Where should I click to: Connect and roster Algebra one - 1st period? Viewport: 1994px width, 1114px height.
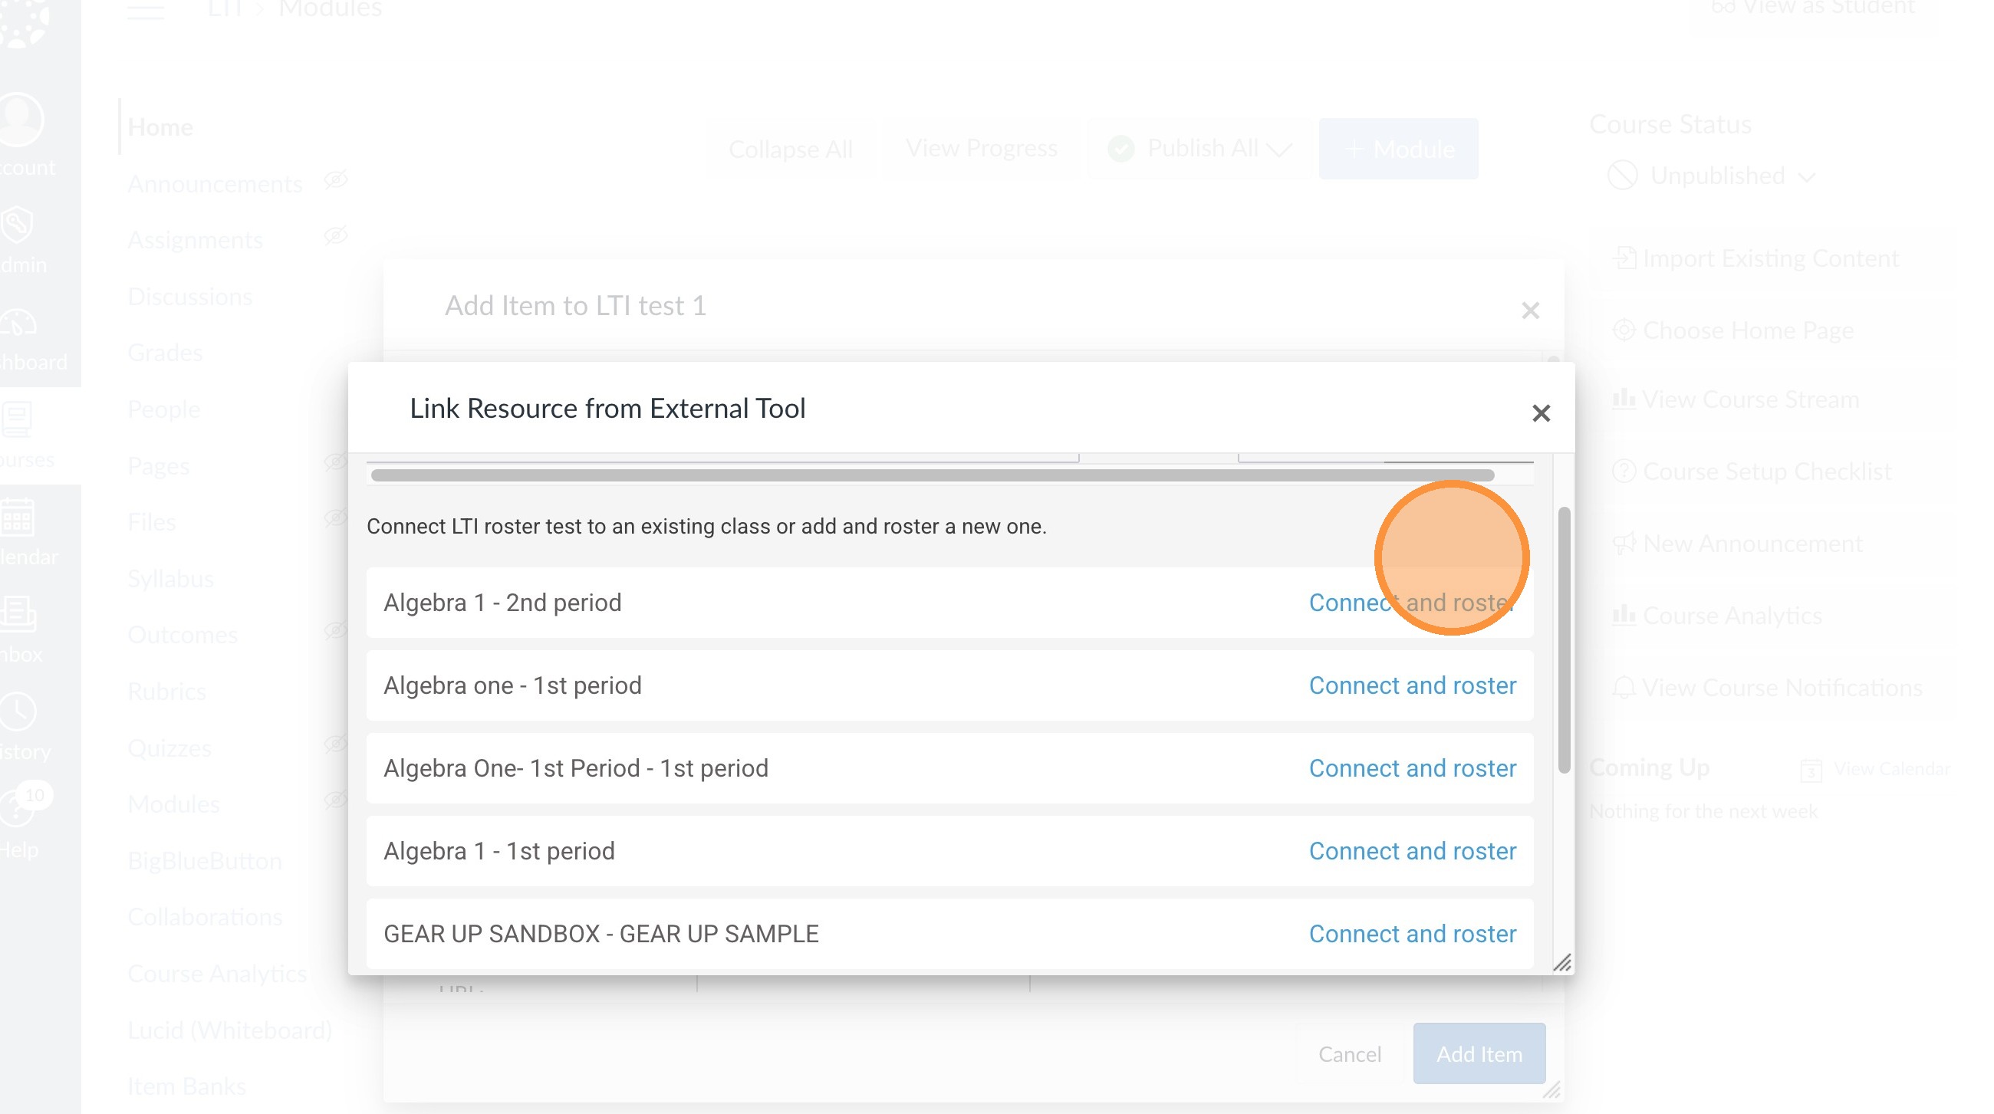(x=1412, y=685)
